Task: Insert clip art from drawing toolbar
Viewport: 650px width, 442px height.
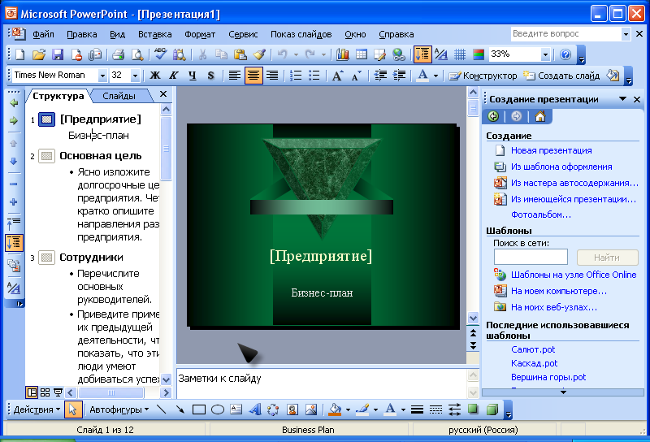Action: click(x=292, y=409)
